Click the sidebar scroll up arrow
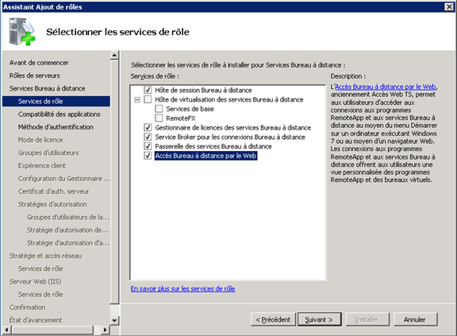The image size is (457, 336). [114, 55]
